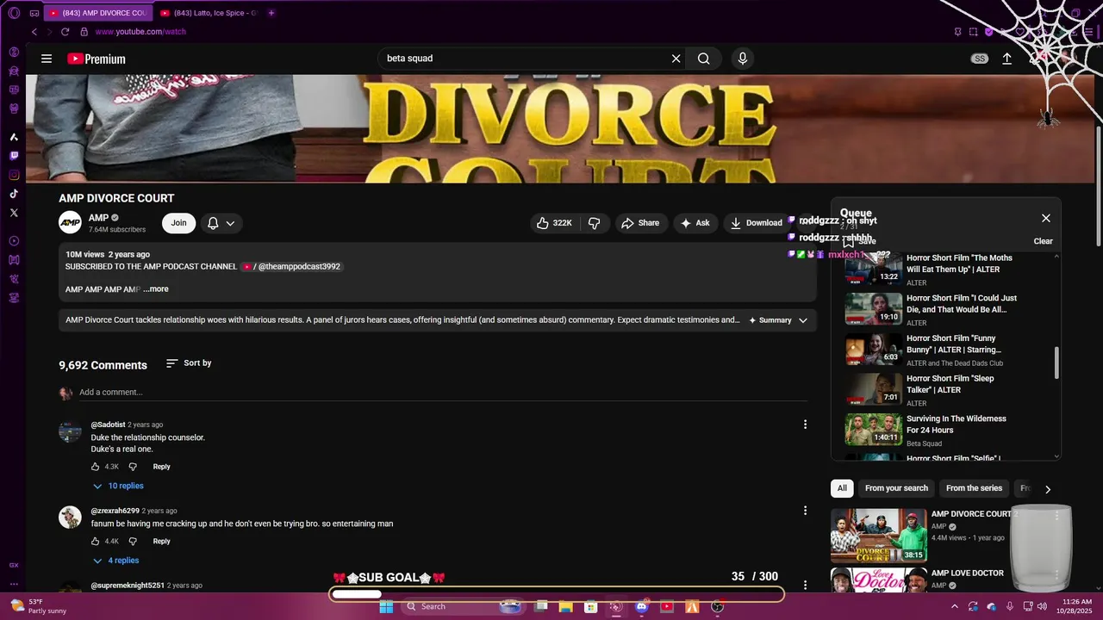Select the 'From the series' chip
Image resolution: width=1103 pixels, height=620 pixels.
pos(974,488)
